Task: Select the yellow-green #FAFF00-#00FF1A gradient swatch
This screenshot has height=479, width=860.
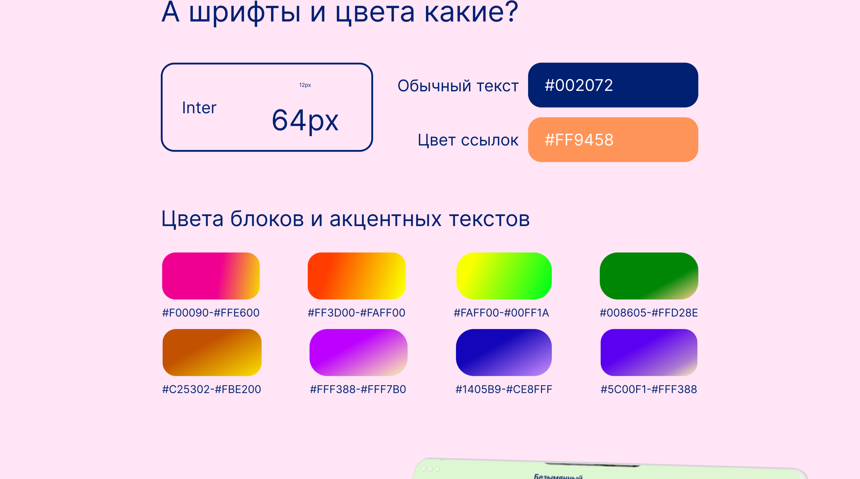Action: (x=503, y=276)
